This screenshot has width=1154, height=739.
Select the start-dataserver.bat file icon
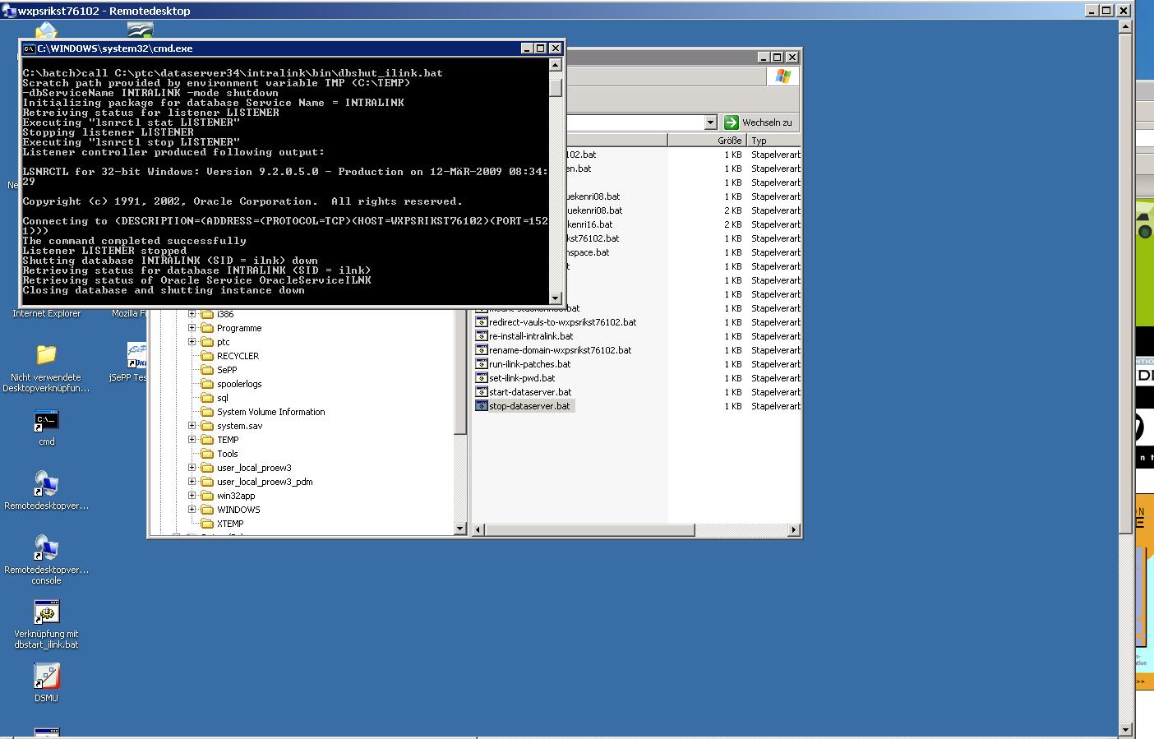coord(482,392)
